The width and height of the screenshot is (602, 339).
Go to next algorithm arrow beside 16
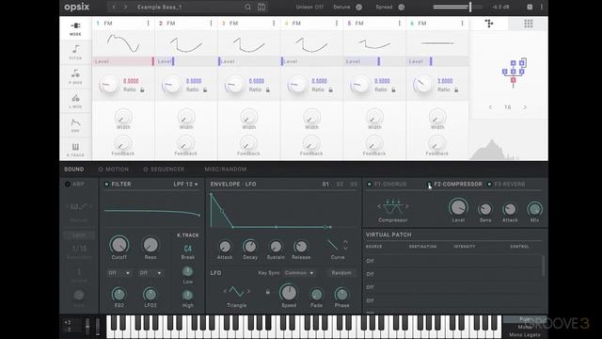point(525,107)
